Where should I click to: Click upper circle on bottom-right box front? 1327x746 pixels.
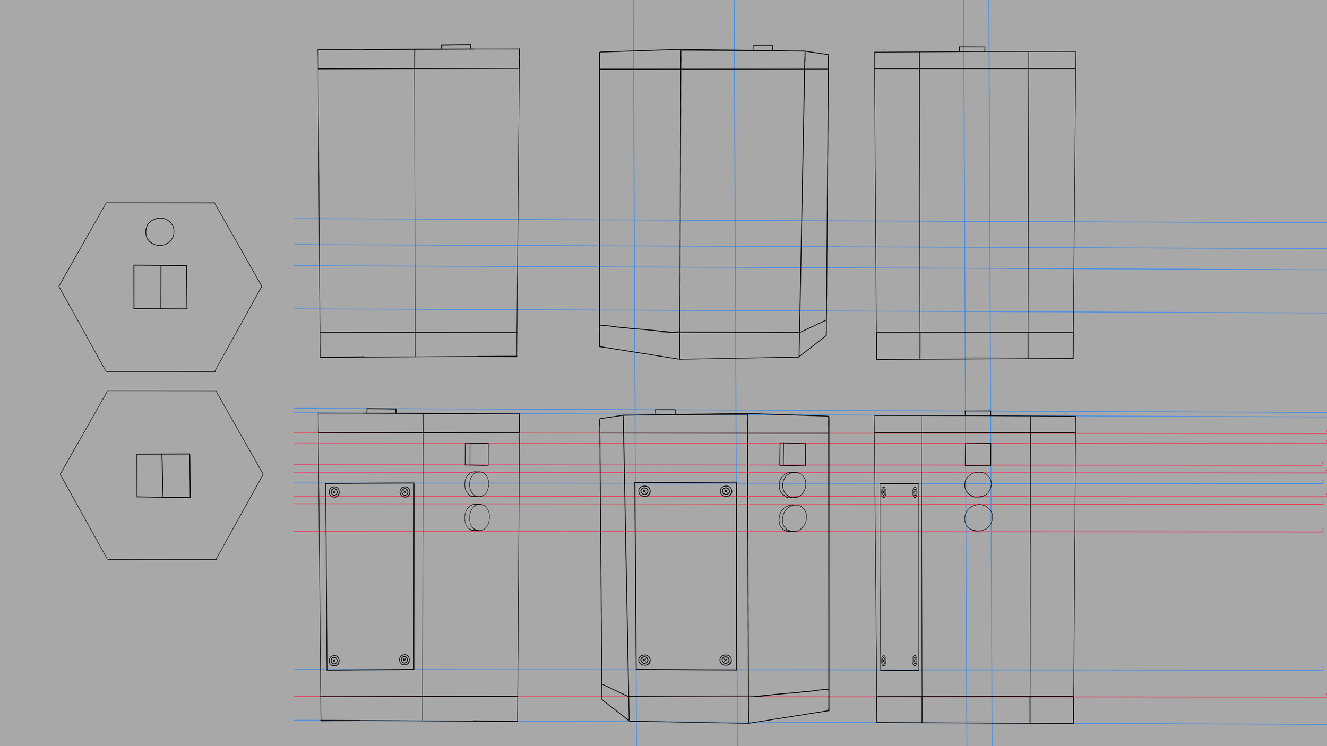[978, 484]
